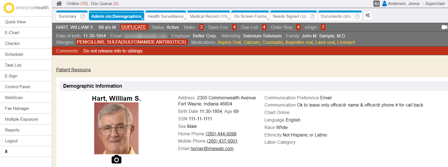Click the Tasks count badge showing 3
448x167 pixels.
201,27
